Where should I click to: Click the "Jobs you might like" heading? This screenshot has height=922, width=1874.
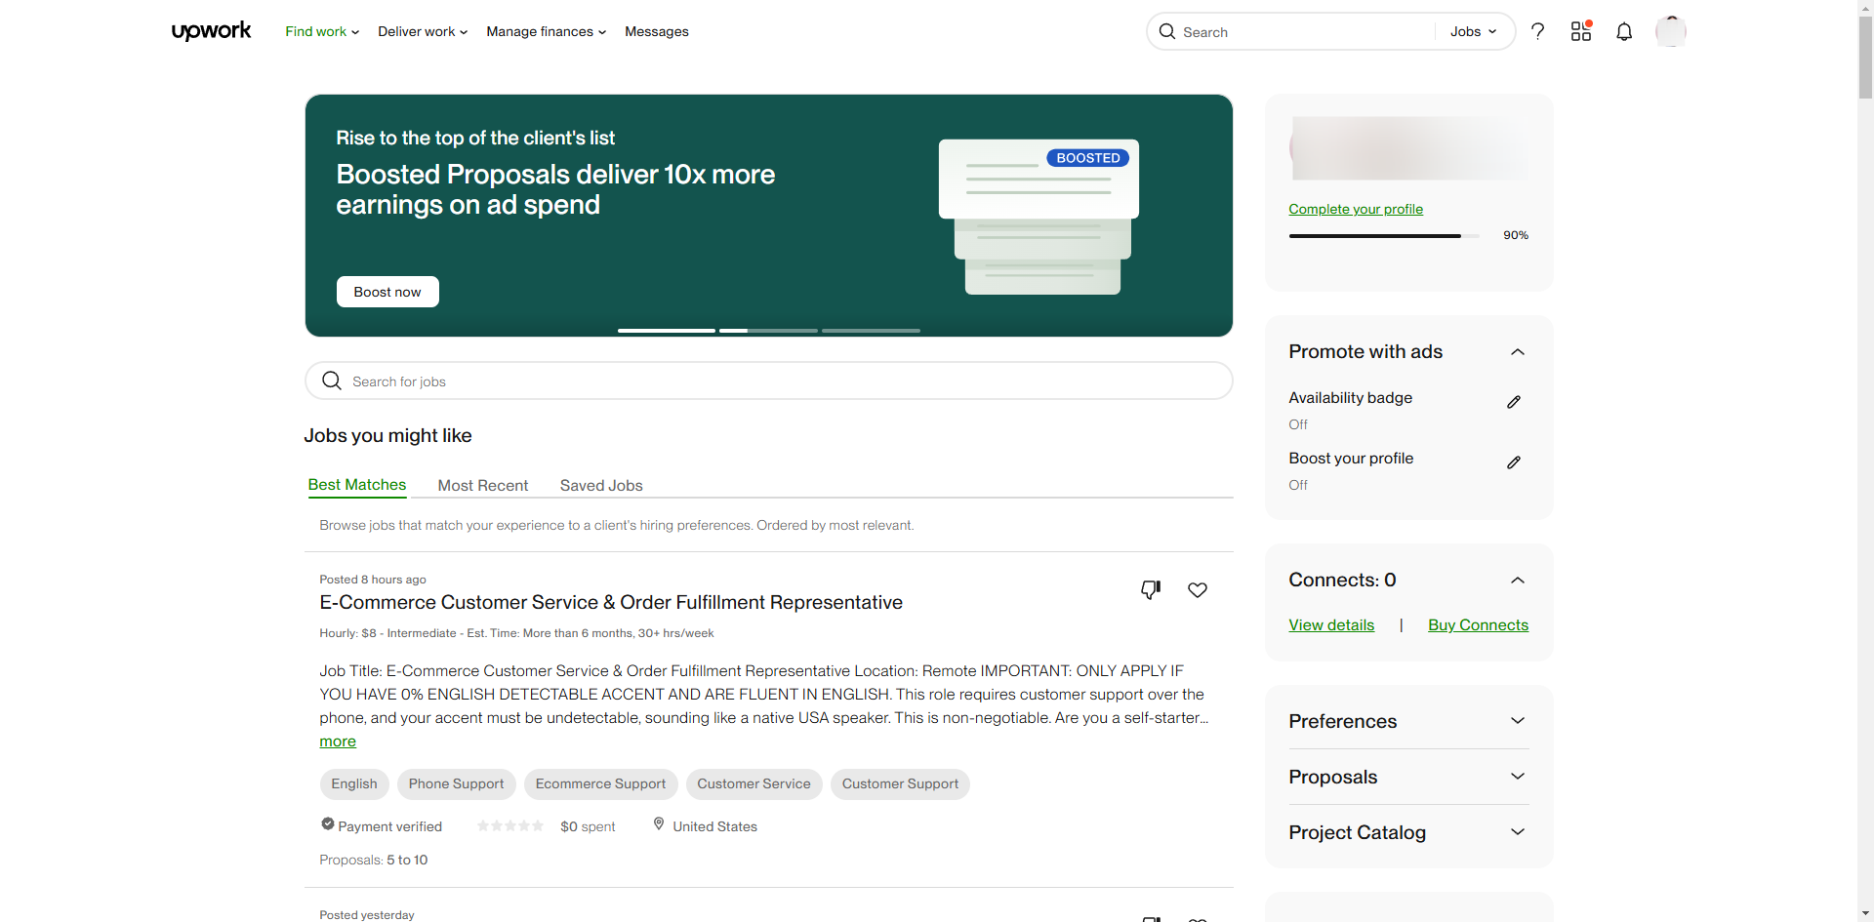(387, 436)
